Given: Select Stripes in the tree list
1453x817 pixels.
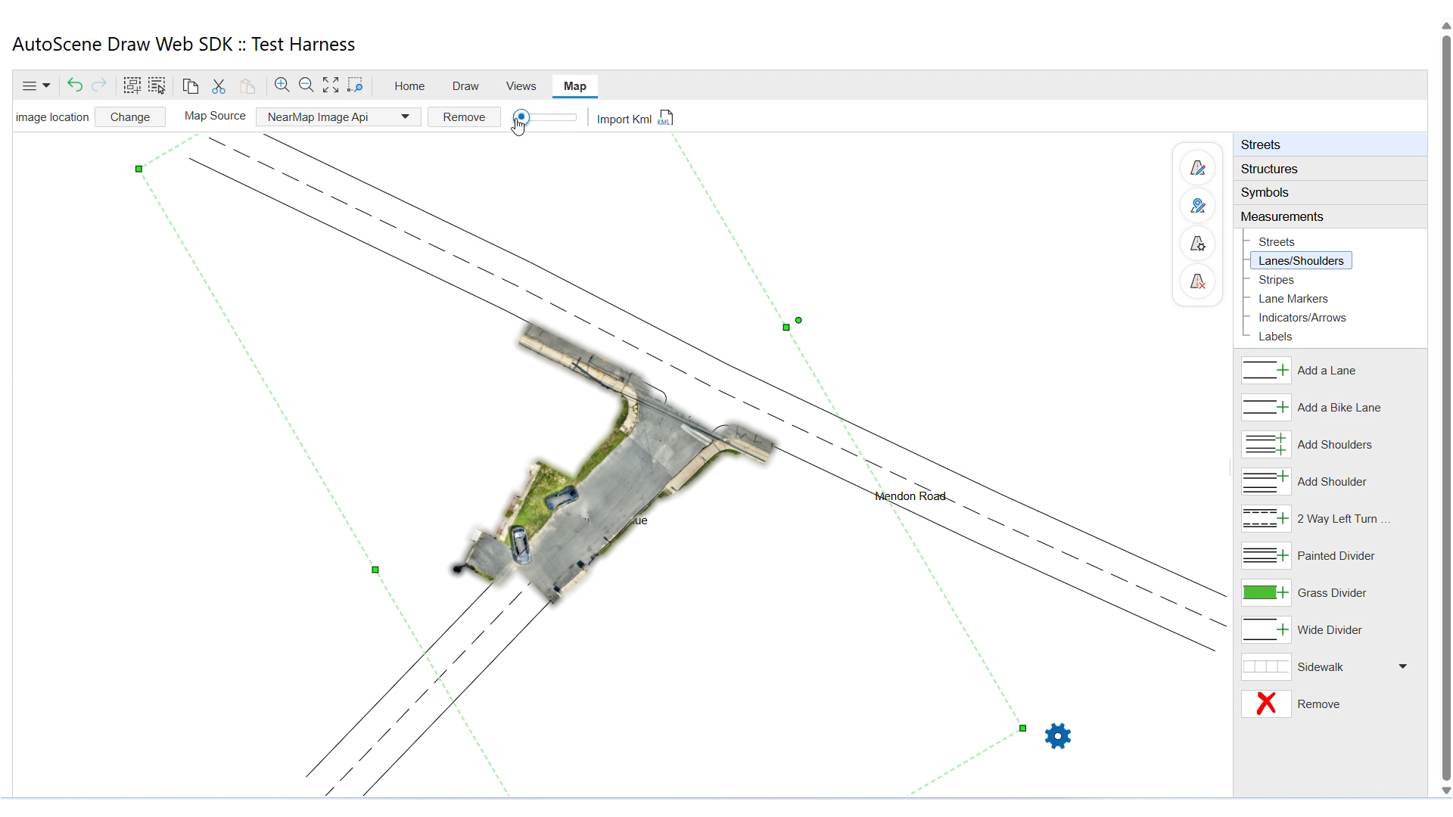Looking at the screenshot, I should (1276, 280).
